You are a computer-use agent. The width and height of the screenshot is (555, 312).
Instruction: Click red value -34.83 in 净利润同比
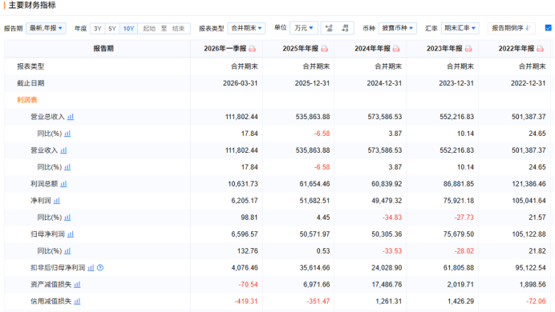pyautogui.click(x=392, y=218)
